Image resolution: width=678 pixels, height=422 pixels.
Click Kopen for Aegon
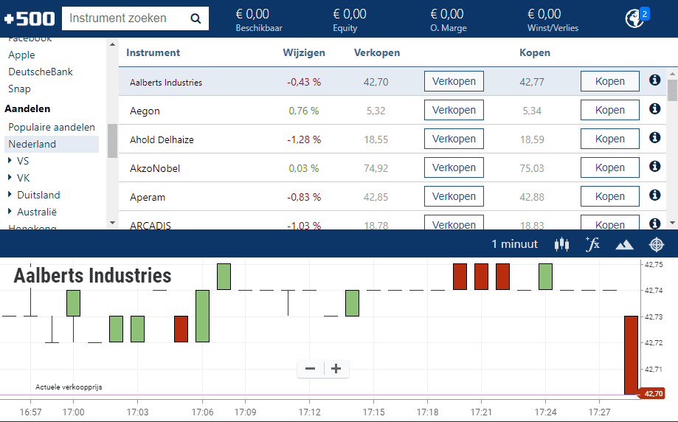click(x=609, y=110)
